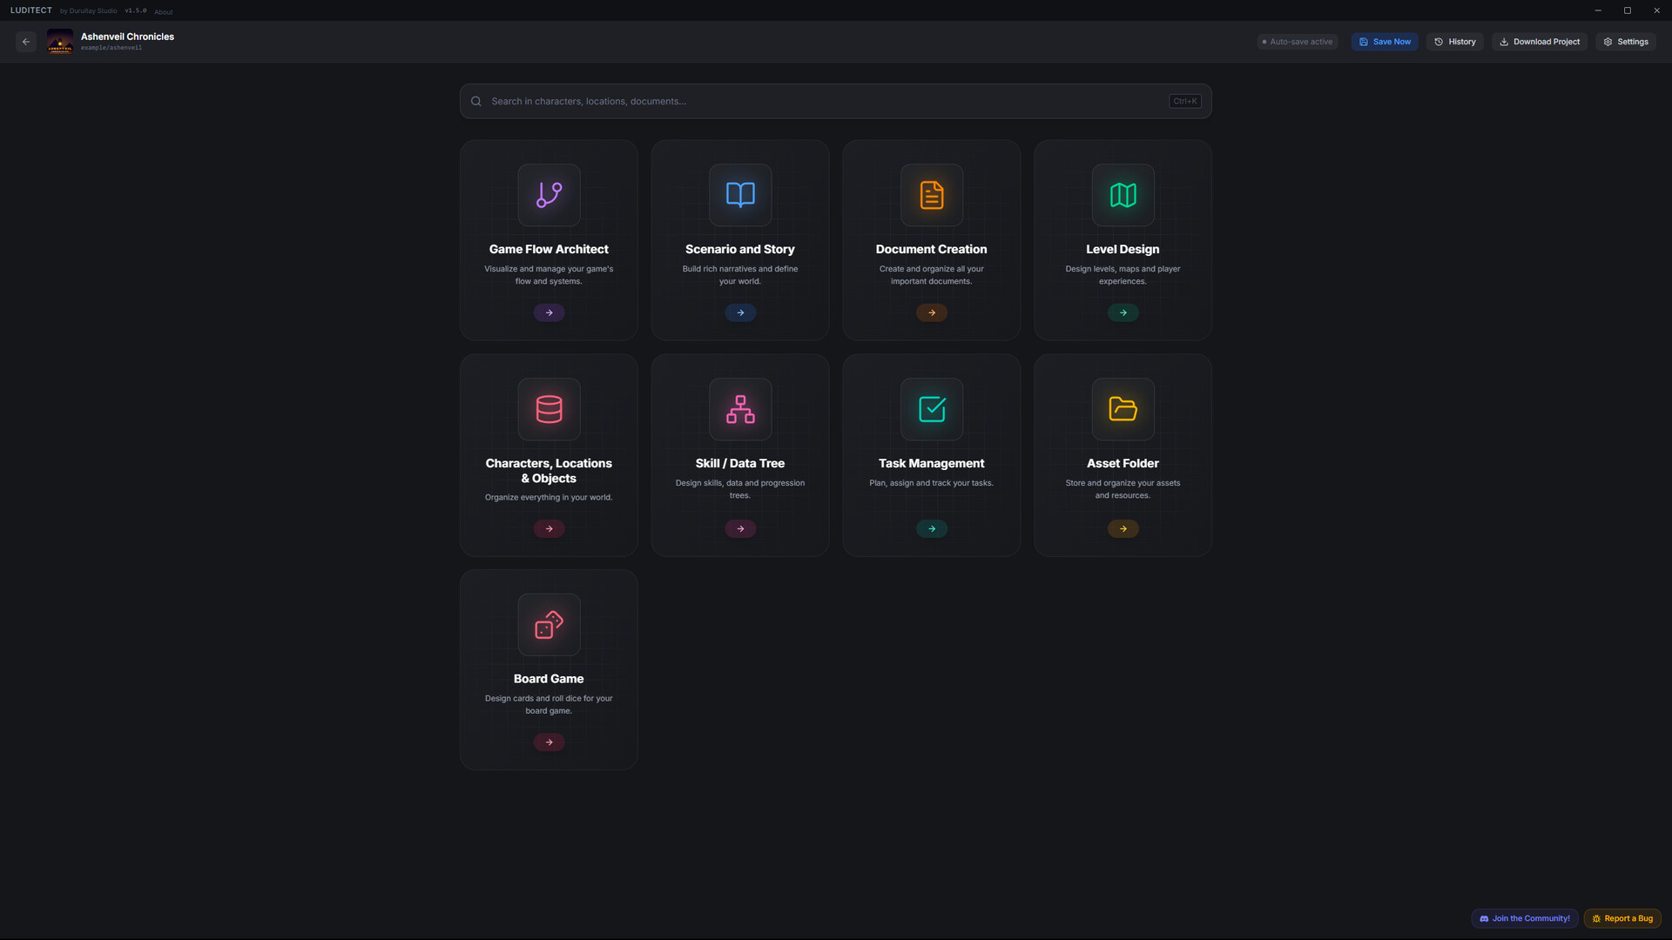Go back with the left arrow button
Viewport: 1672px width, 940px height.
26,42
